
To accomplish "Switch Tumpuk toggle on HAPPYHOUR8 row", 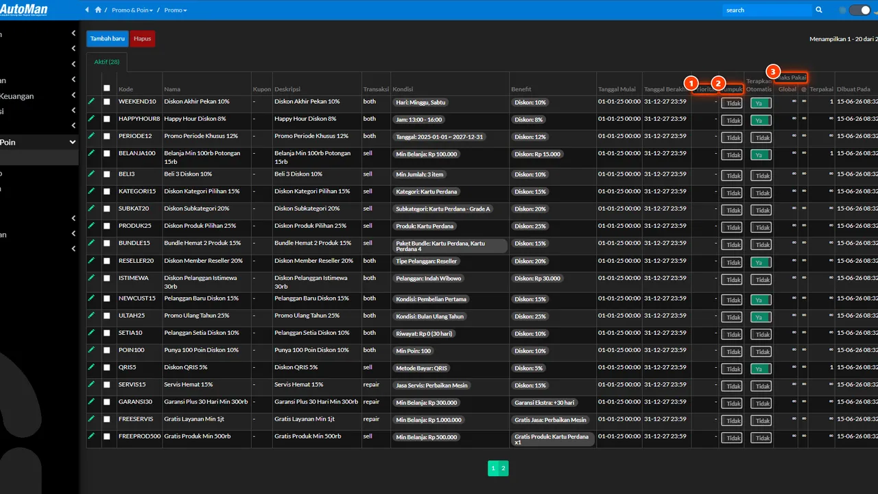I will [731, 121].
